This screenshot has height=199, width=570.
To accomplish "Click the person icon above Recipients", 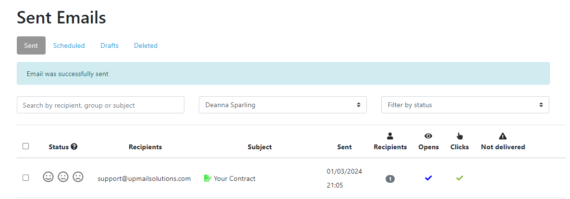I will point(390,136).
